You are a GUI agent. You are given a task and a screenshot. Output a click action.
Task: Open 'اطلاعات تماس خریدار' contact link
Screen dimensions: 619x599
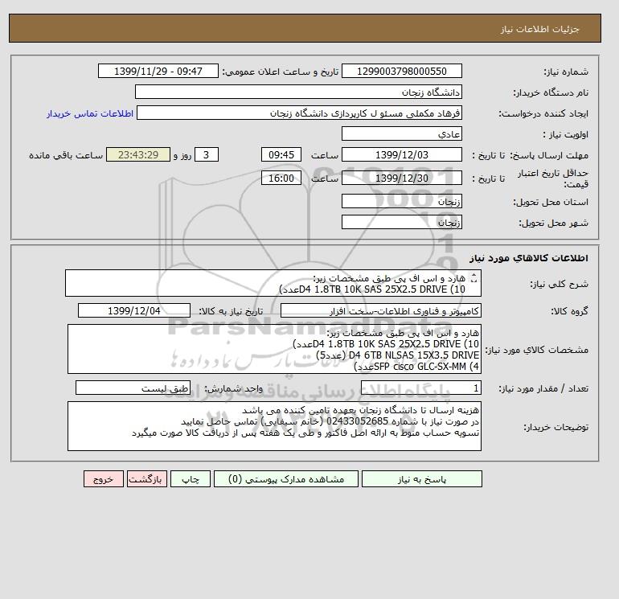click(89, 113)
